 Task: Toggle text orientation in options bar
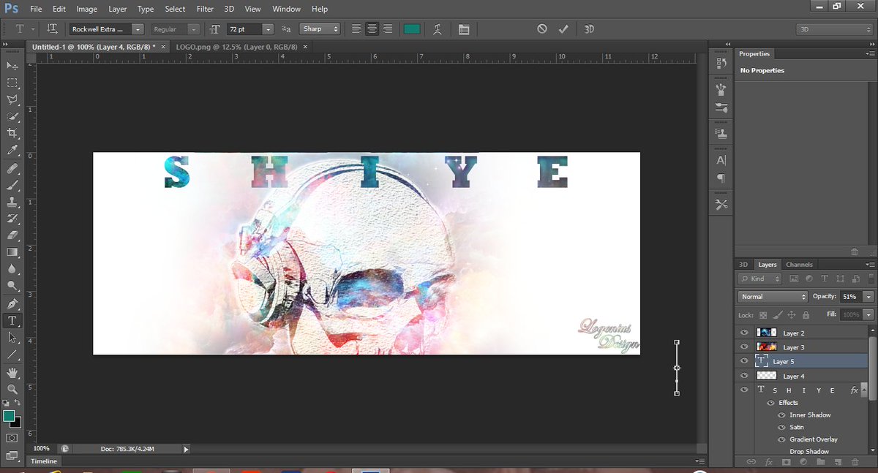click(x=52, y=29)
